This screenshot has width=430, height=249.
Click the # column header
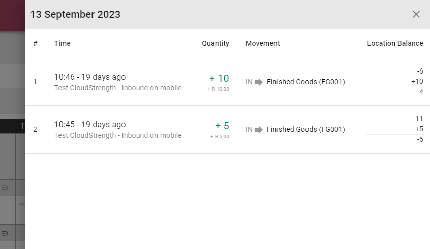pos(35,43)
